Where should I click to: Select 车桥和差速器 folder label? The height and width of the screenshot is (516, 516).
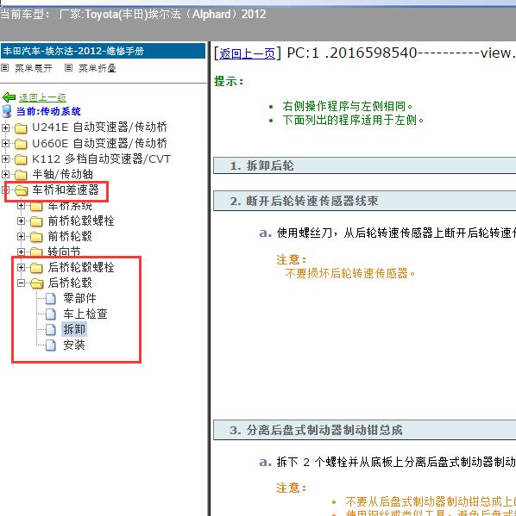click(66, 190)
